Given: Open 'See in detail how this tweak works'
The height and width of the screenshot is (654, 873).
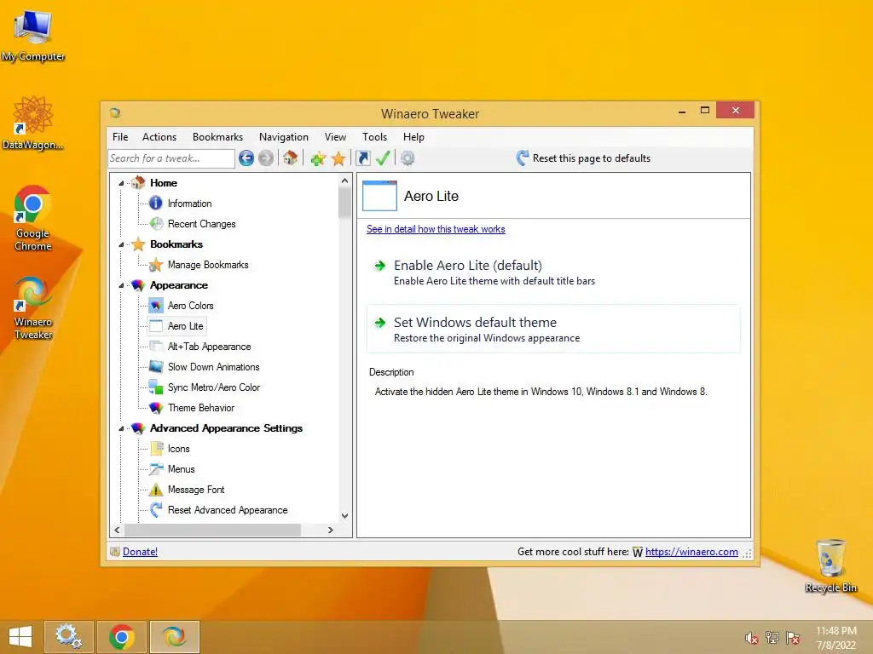Looking at the screenshot, I should coord(436,229).
